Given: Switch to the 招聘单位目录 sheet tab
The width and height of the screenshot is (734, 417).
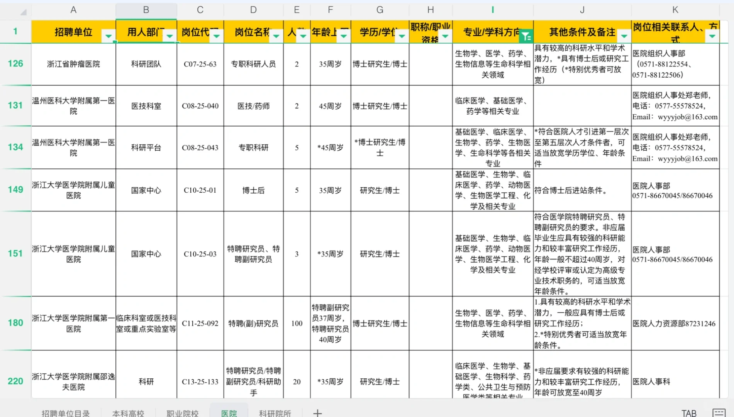Looking at the screenshot, I should click(x=66, y=413).
